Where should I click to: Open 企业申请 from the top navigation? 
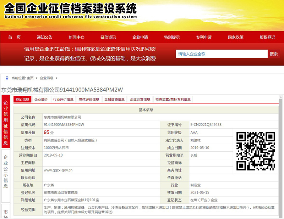pyautogui.click(x=140, y=37)
